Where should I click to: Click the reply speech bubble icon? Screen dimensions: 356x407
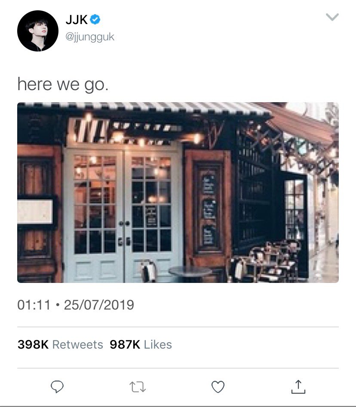[x=57, y=386]
